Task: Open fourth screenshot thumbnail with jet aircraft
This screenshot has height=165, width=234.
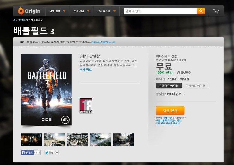Action: pos(101,140)
